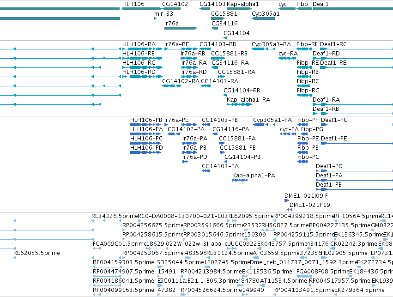This screenshot has height=297, width=393.
Task: Click the RP004159303.5prime EST label
Action: (x=123, y=262)
